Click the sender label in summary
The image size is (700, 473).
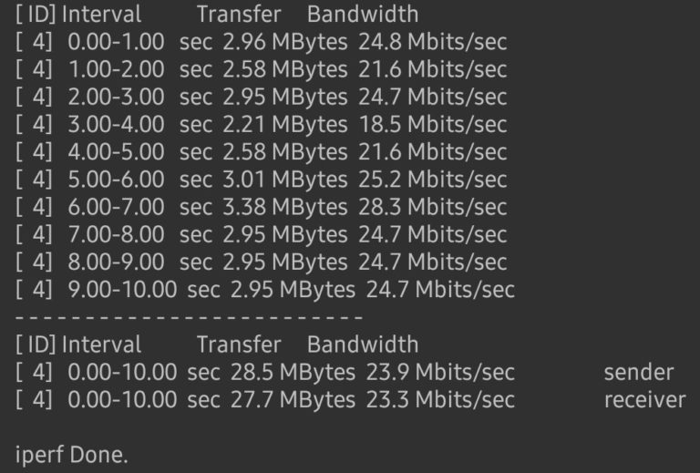tap(639, 373)
